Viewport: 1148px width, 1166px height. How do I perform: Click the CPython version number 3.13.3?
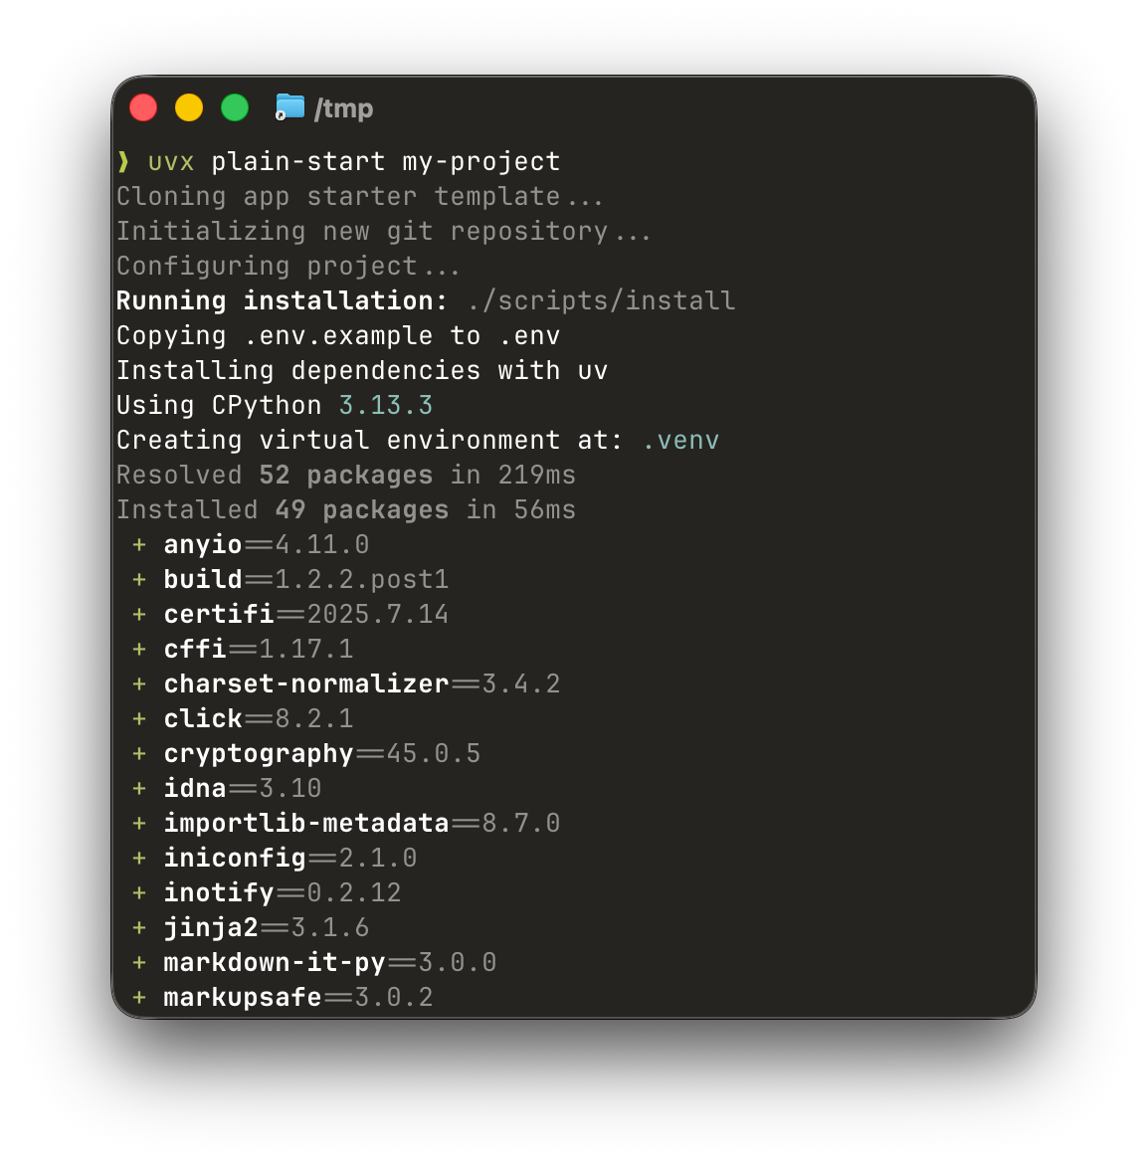point(386,406)
